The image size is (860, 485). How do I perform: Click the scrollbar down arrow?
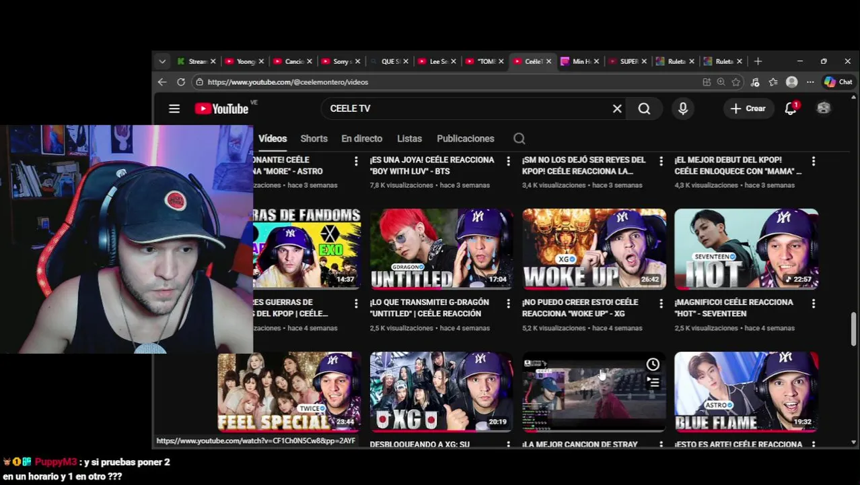click(854, 443)
